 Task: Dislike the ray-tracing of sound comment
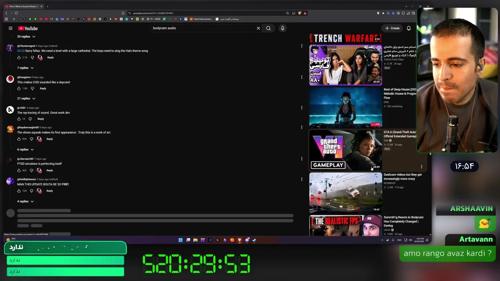tap(30, 119)
